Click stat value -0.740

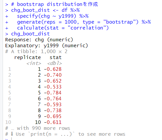53,75
